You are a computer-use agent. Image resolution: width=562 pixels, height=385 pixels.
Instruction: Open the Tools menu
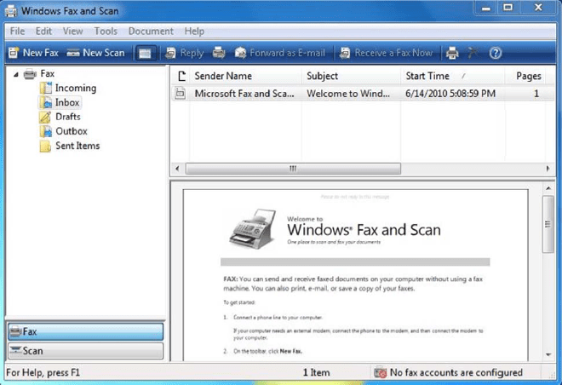coord(106,32)
